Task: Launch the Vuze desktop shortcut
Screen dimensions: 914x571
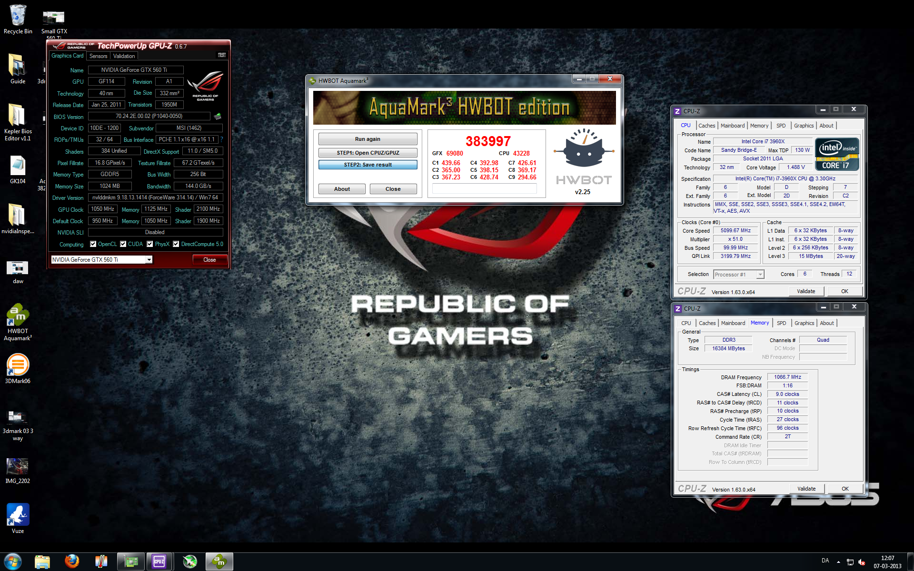Action: point(18,519)
